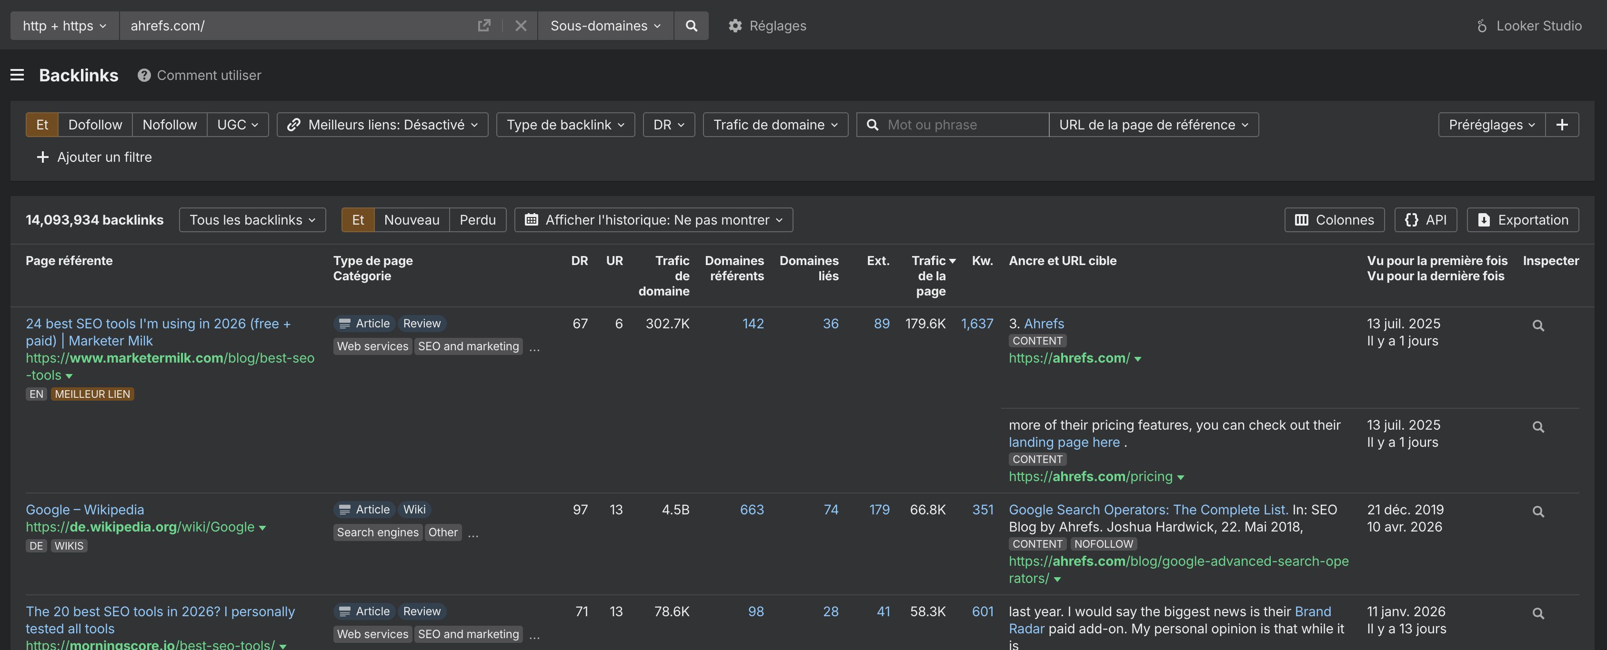1607x650 pixels.
Task: Inspect the Brand Radar backlink row
Action: 1538,613
